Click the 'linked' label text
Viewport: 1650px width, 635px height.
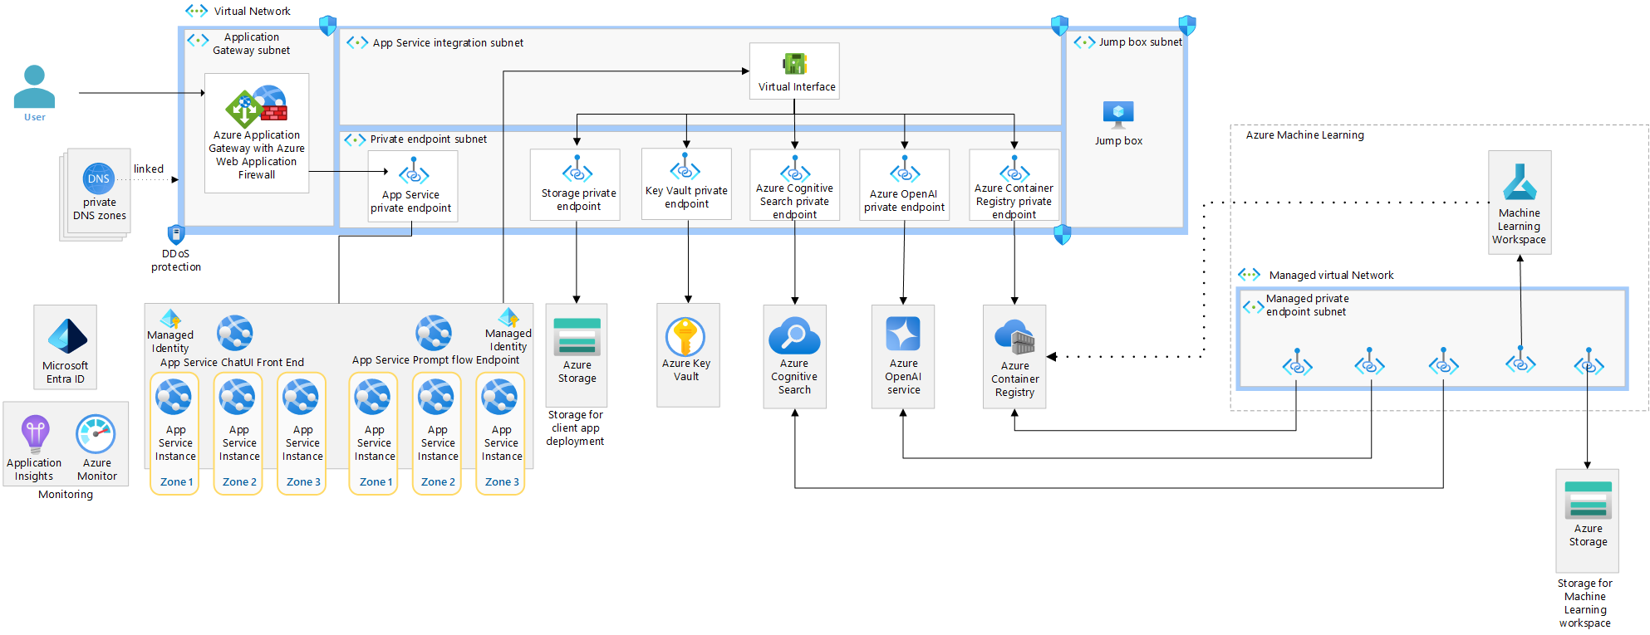[149, 169]
